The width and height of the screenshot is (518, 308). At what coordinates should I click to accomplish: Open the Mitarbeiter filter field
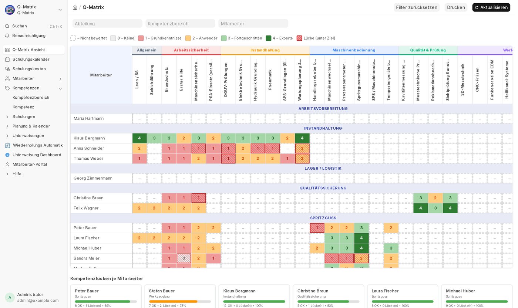click(253, 24)
